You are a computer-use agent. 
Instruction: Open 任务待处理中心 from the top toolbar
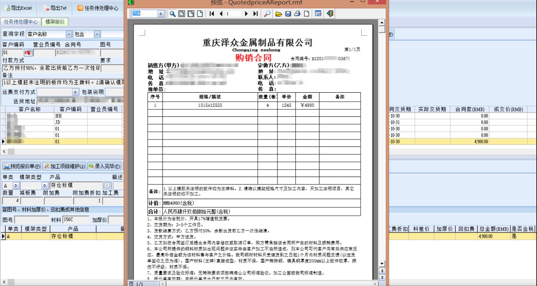[98, 8]
